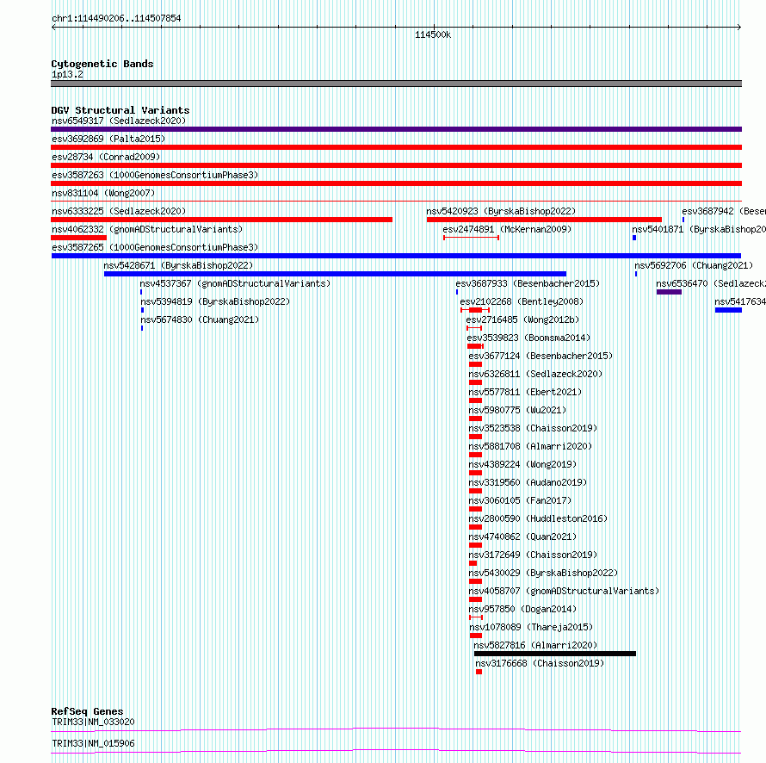
Task: Click the esv2102268 (Bentley2008) label
Action: click(522, 301)
